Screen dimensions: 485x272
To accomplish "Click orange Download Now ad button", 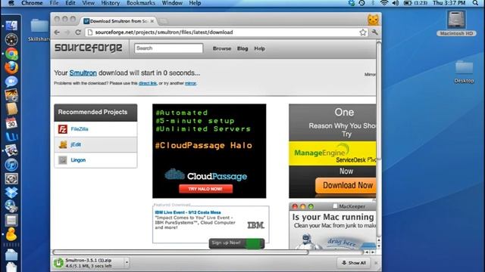I will [x=346, y=186].
